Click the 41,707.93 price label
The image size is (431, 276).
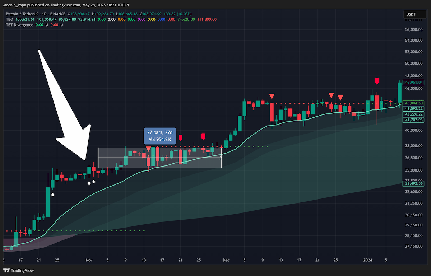[x=414, y=120]
